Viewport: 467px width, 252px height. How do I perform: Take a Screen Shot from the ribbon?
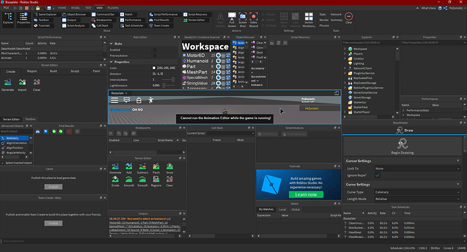pyautogui.click(x=242, y=20)
